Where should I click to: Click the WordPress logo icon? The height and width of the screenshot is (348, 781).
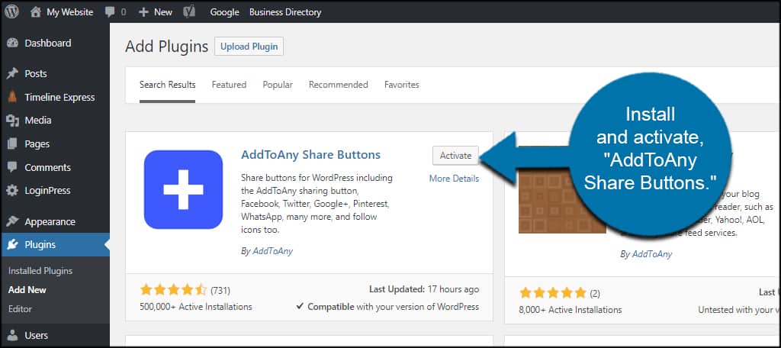pyautogui.click(x=11, y=11)
